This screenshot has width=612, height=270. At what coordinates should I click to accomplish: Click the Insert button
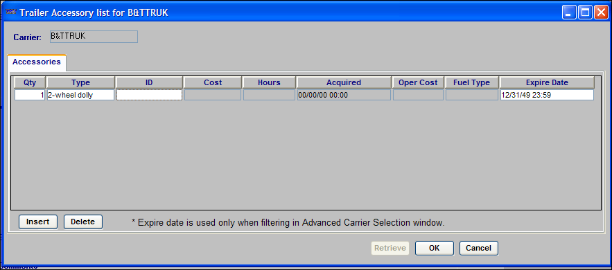pos(38,222)
